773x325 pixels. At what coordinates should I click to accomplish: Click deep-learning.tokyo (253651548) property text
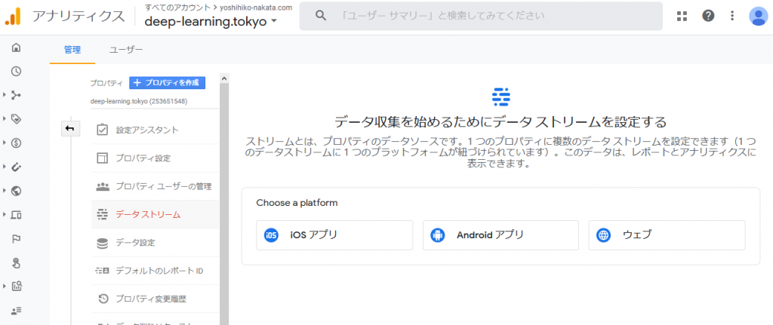pyautogui.click(x=139, y=101)
